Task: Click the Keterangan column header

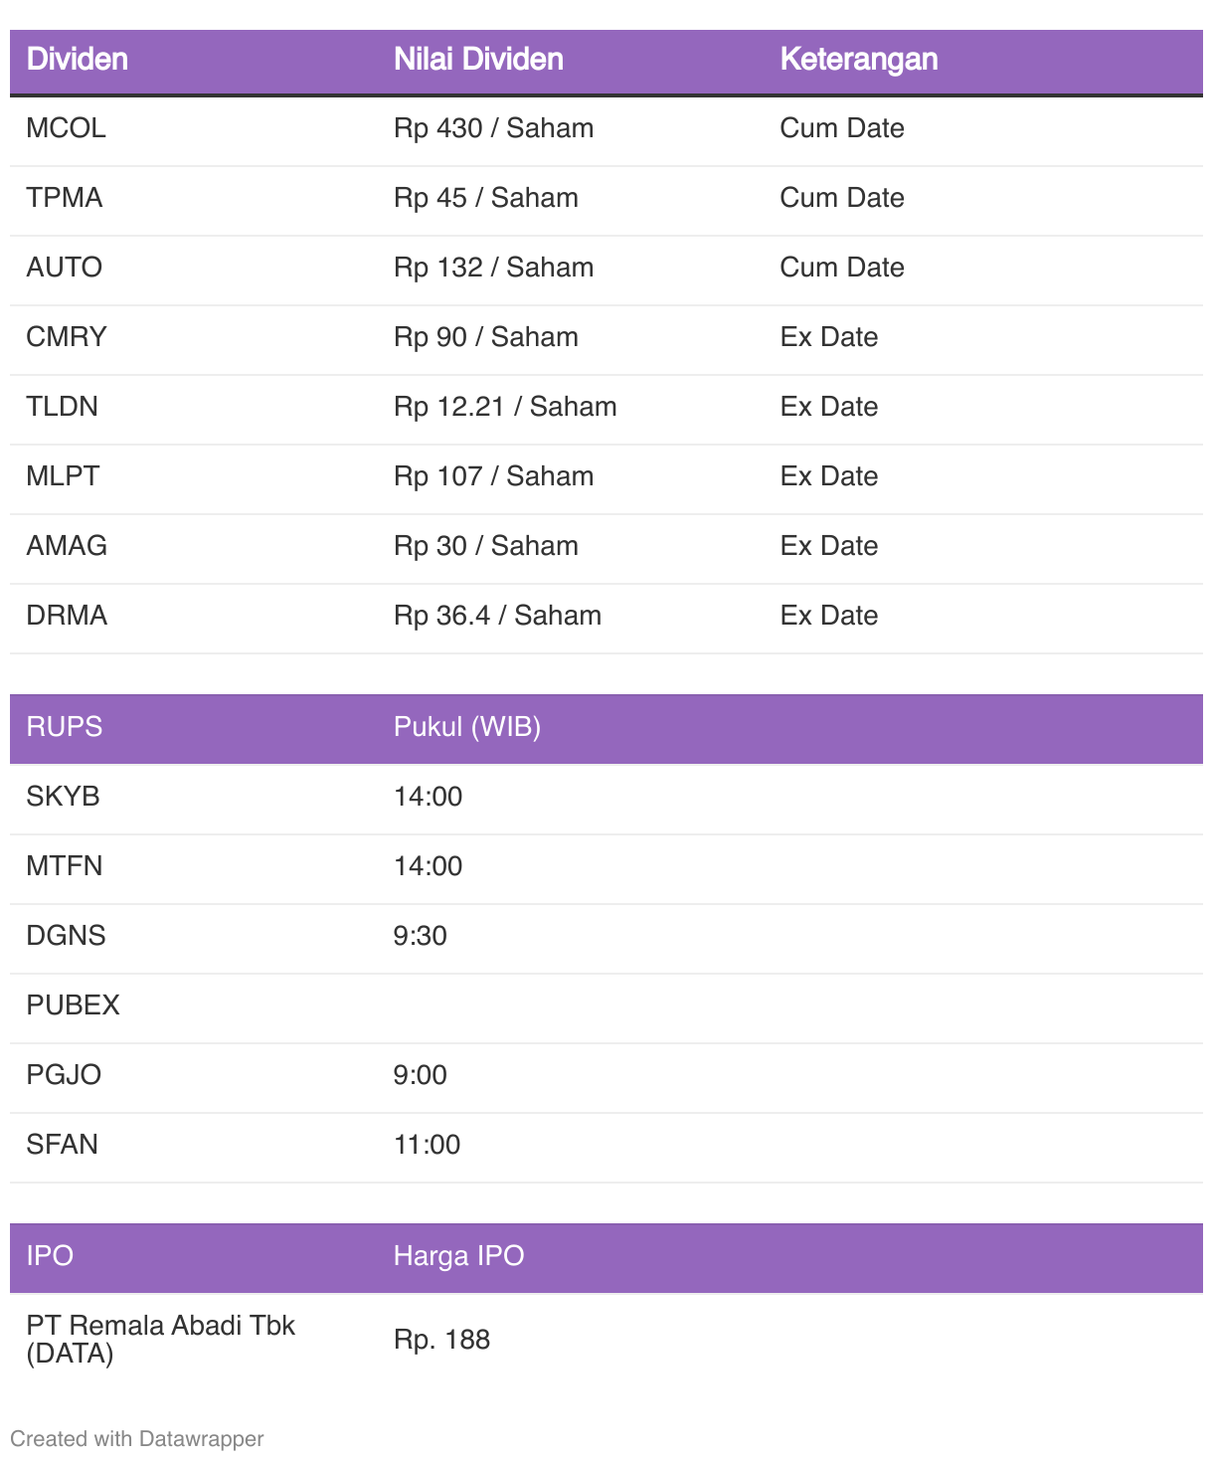Action: (x=859, y=60)
